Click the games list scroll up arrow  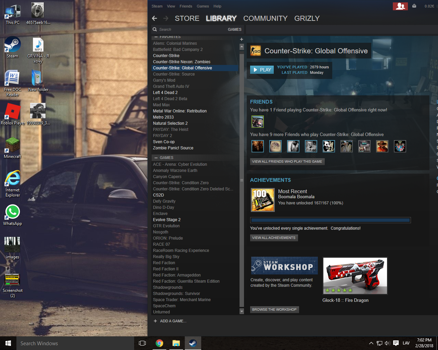[x=242, y=46]
